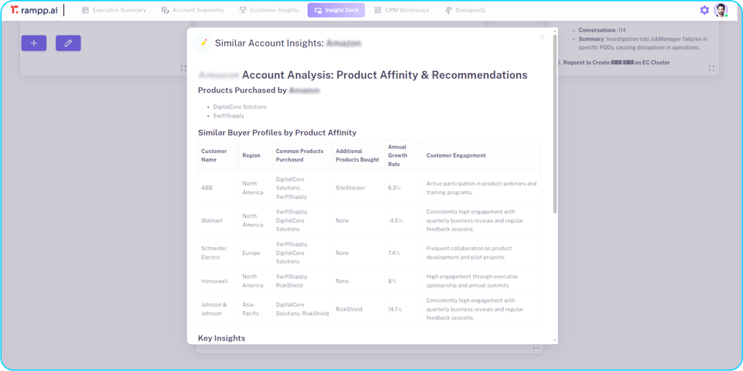
Task: Open the Executive Summary tab
Action: [114, 10]
